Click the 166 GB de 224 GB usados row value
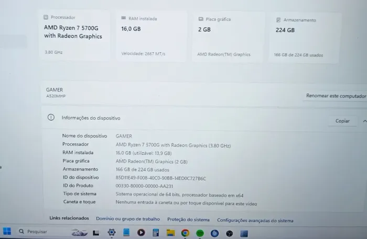 click(x=142, y=169)
